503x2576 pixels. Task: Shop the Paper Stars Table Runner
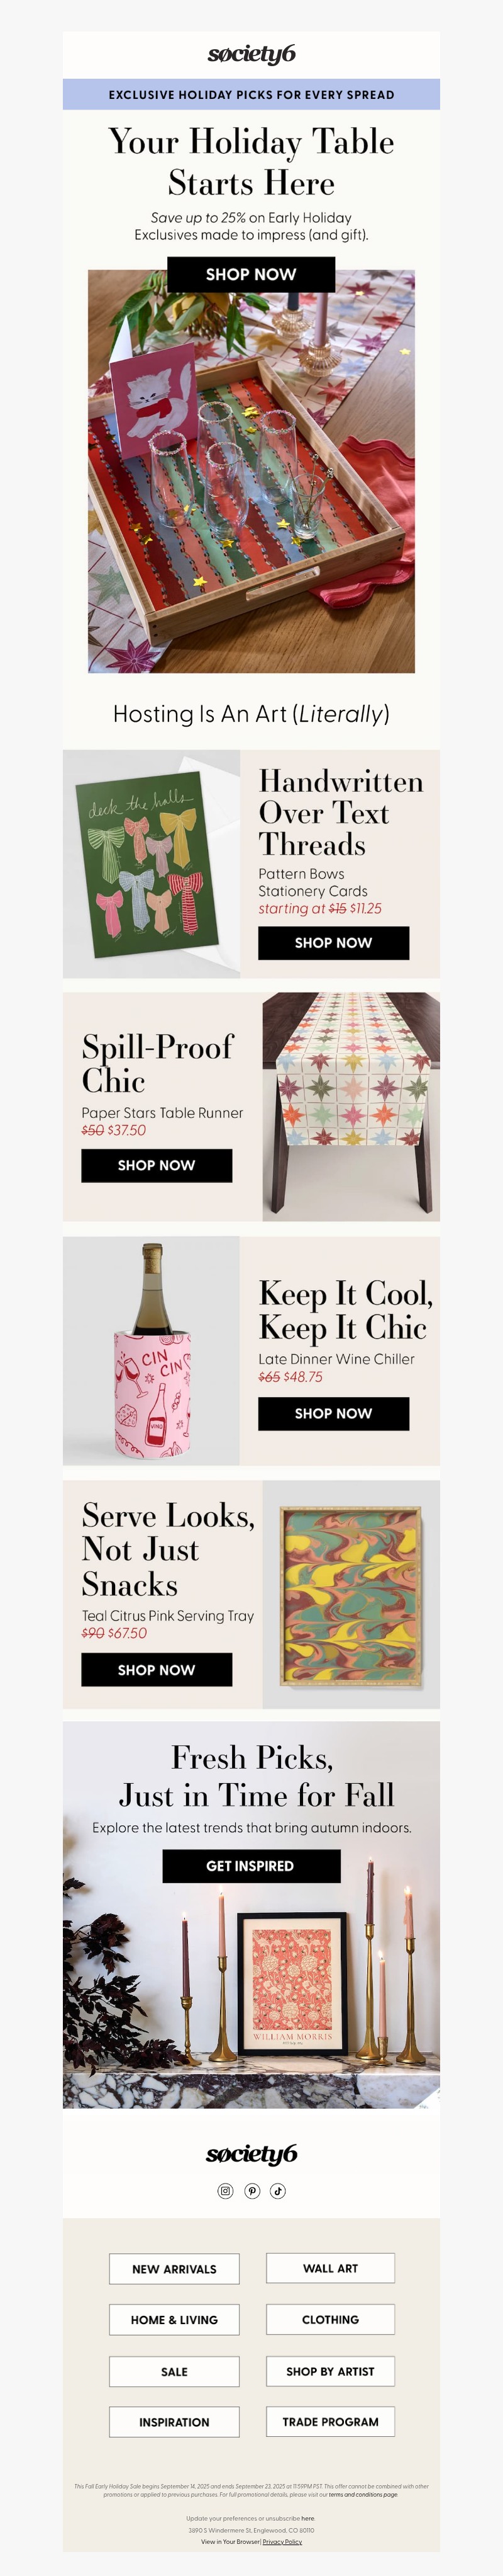coord(157,1165)
